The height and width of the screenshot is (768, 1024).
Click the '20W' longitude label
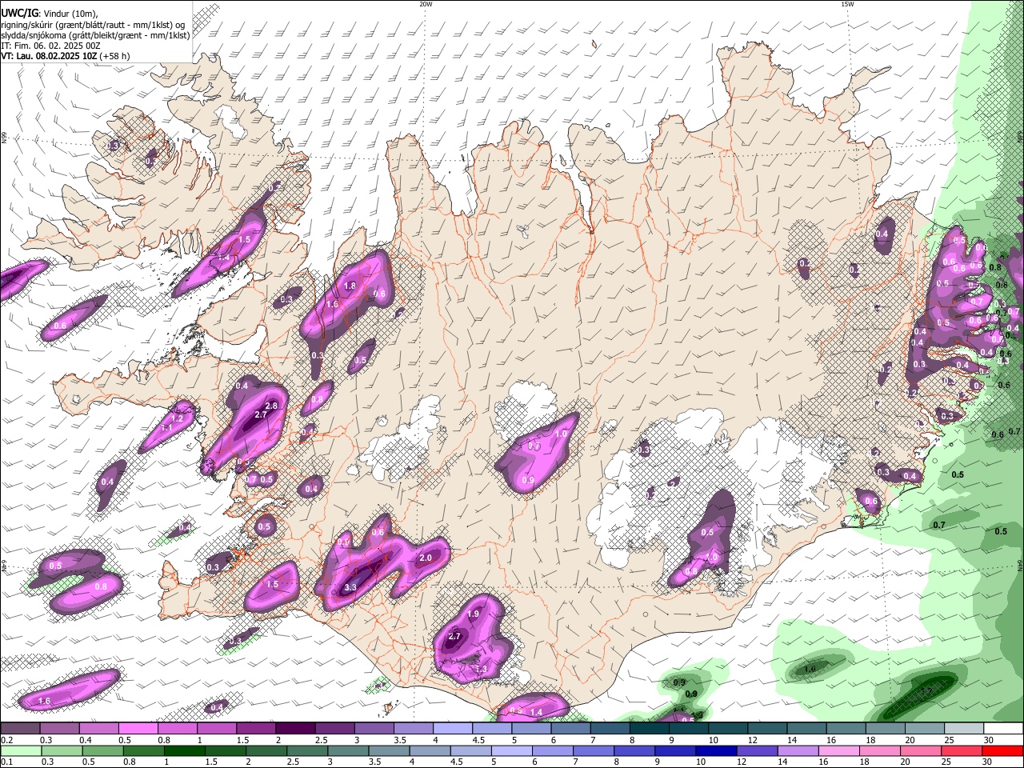(x=426, y=4)
